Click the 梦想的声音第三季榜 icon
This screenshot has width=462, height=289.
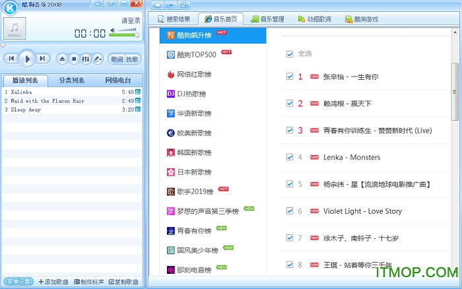170,211
